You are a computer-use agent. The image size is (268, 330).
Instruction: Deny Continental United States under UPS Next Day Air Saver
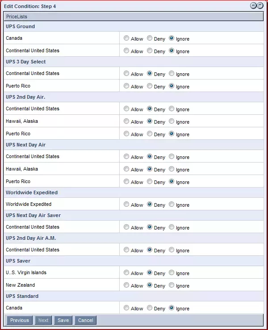(x=150, y=227)
